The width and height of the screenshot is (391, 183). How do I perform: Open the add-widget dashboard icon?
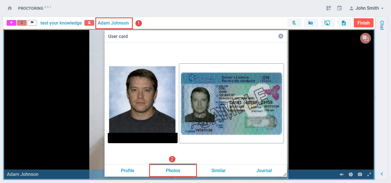(329, 8)
